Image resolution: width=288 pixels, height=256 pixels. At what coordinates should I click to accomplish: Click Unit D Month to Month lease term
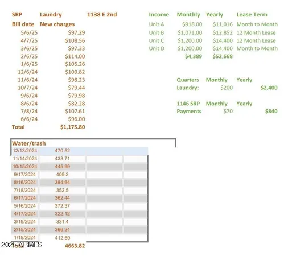click(x=257, y=48)
